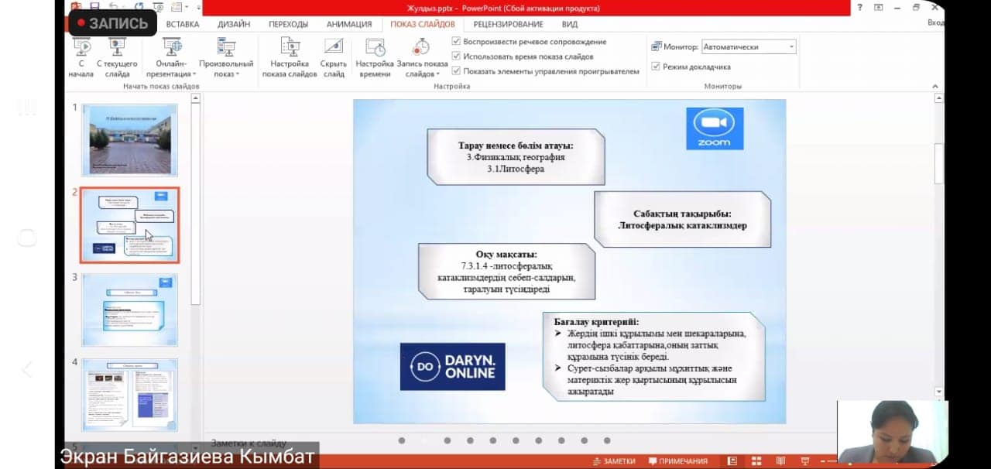
Task: Toggle Воспроизвести речевое сопровождение checkbox
Action: (456, 42)
